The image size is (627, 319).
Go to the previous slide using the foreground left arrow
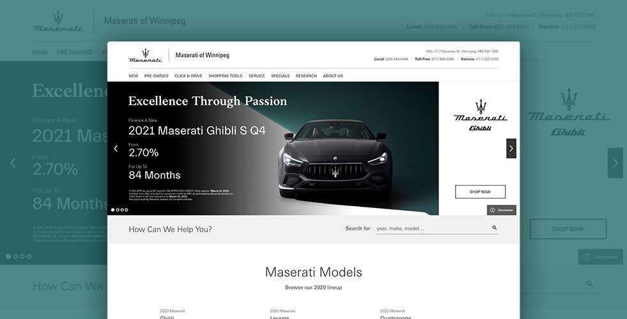(116, 149)
